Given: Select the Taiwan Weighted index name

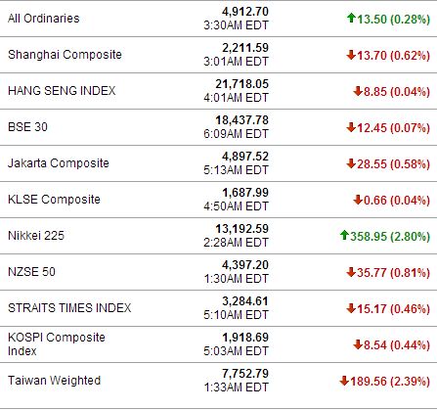Looking at the screenshot, I should click(x=54, y=381).
